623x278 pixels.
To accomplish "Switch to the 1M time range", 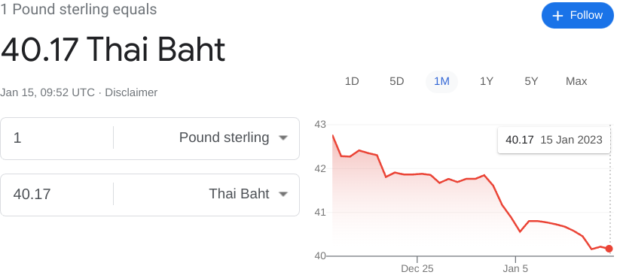I will (441, 82).
